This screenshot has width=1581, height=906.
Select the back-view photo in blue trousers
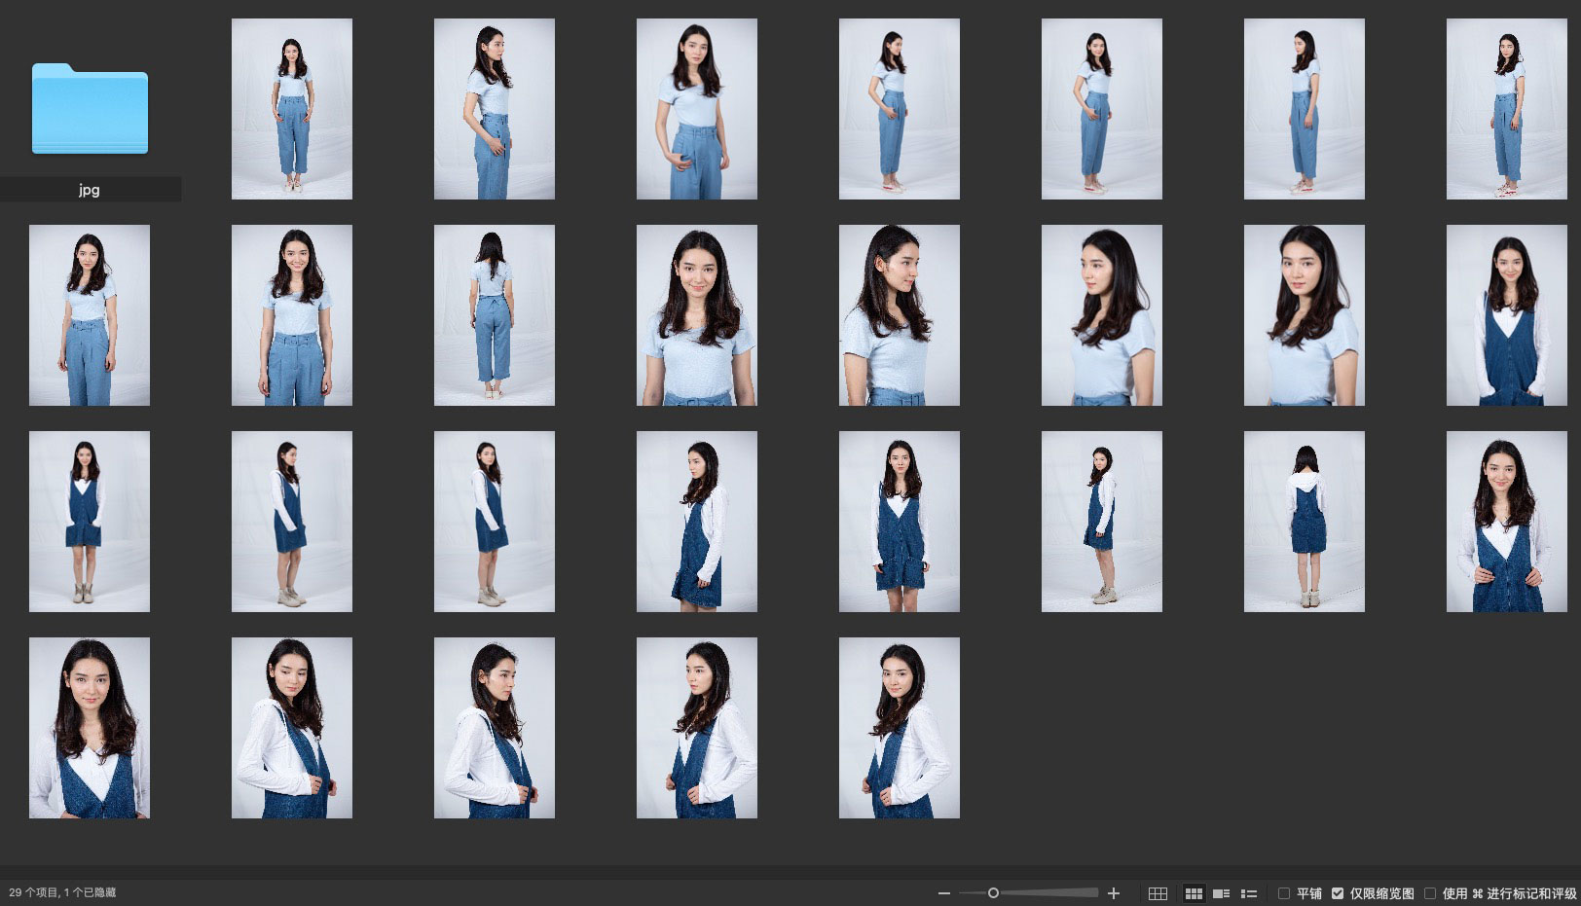(494, 315)
